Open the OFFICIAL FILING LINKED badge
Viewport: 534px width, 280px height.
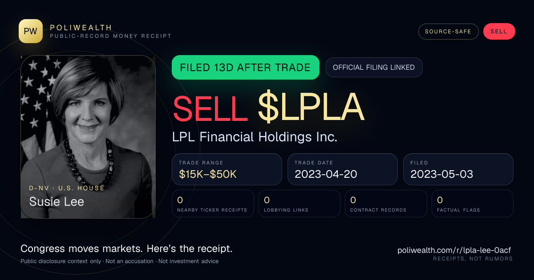pos(374,68)
